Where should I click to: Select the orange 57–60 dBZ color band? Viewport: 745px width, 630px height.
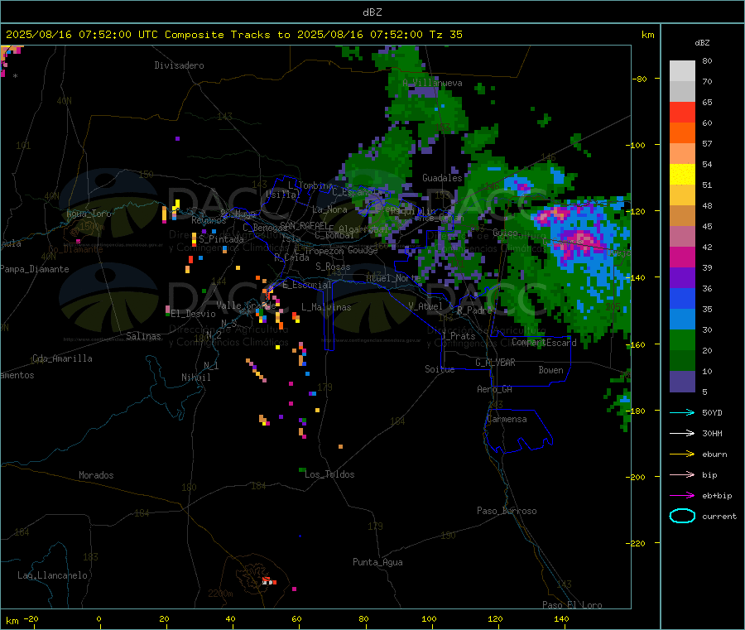tap(682, 133)
